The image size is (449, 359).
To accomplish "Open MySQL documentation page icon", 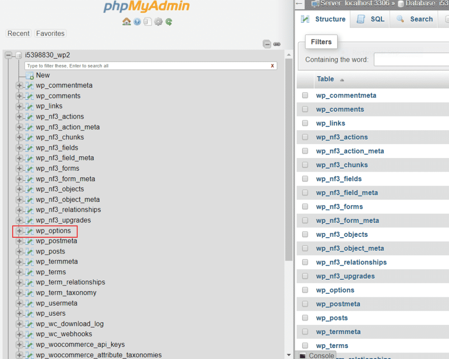I will [147, 22].
